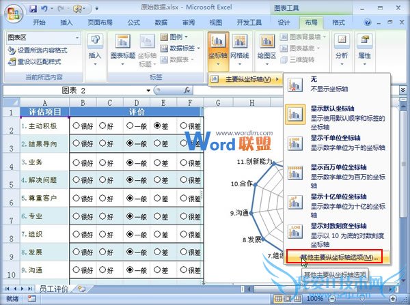Click the fx insert function icon
The image size is (410, 305).
click(187, 90)
